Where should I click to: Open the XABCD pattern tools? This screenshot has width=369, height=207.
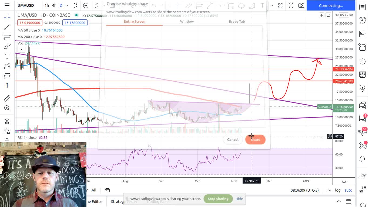click(7, 65)
